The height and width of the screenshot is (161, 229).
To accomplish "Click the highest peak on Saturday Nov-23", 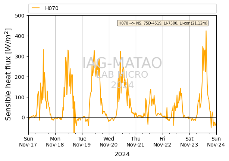I will click(x=206, y=31).
